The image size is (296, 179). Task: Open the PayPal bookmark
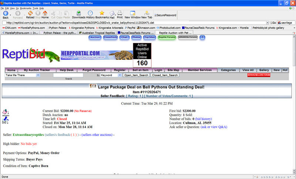130,28
